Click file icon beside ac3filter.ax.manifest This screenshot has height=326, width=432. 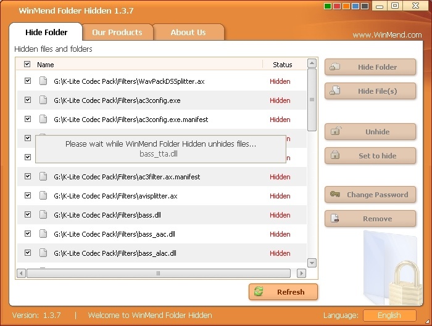43,176
